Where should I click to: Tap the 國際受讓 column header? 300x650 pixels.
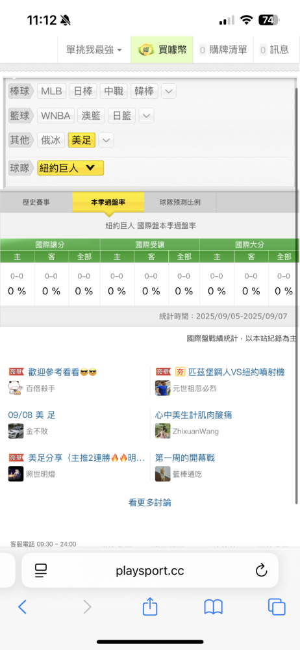(150, 244)
